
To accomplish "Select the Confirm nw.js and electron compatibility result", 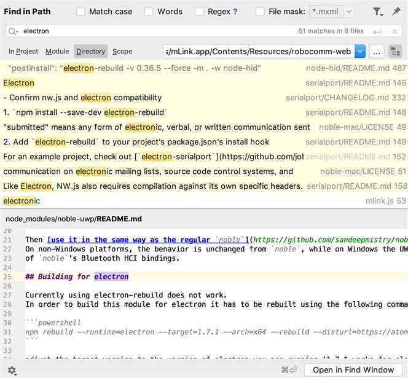I will [204, 98].
